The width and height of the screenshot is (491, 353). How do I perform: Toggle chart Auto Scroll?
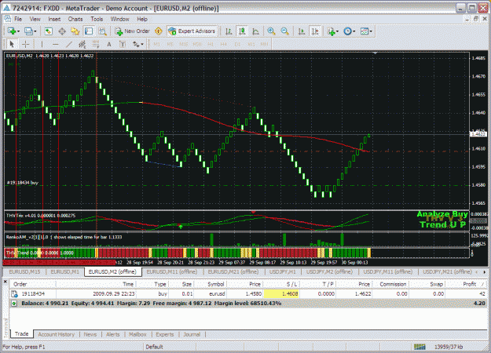click(302, 31)
